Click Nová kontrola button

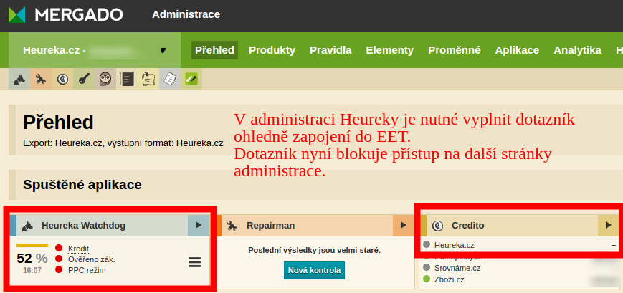314,270
